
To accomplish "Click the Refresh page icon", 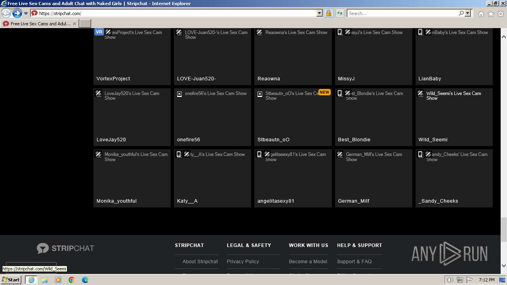I will pyautogui.click(x=339, y=13).
